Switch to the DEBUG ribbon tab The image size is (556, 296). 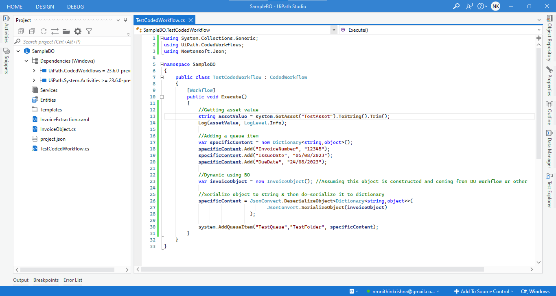click(75, 7)
